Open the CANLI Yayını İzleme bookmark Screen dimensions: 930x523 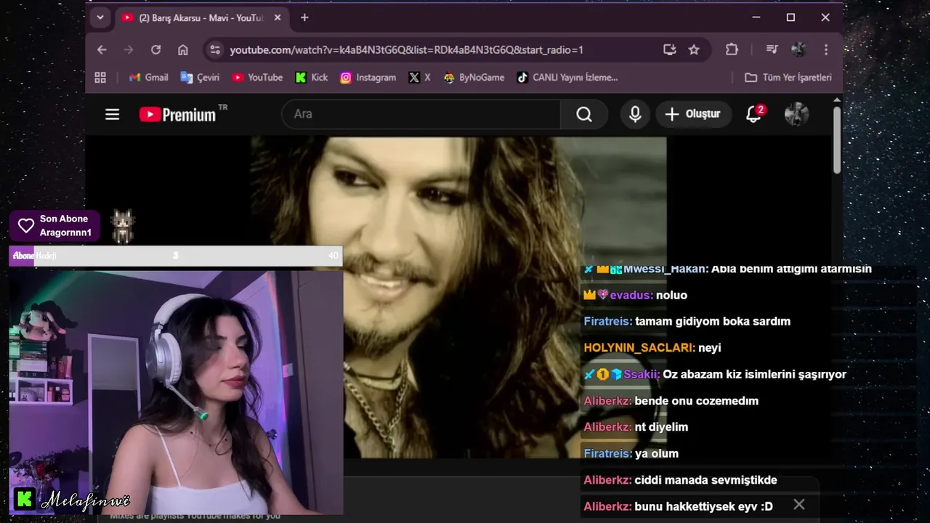567,77
